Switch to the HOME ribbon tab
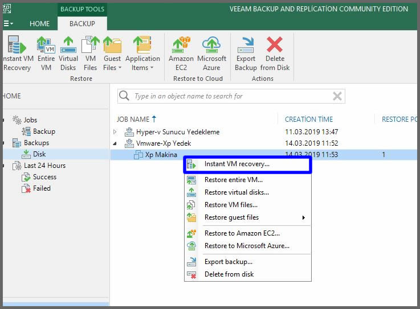The image size is (420, 309). click(x=40, y=23)
